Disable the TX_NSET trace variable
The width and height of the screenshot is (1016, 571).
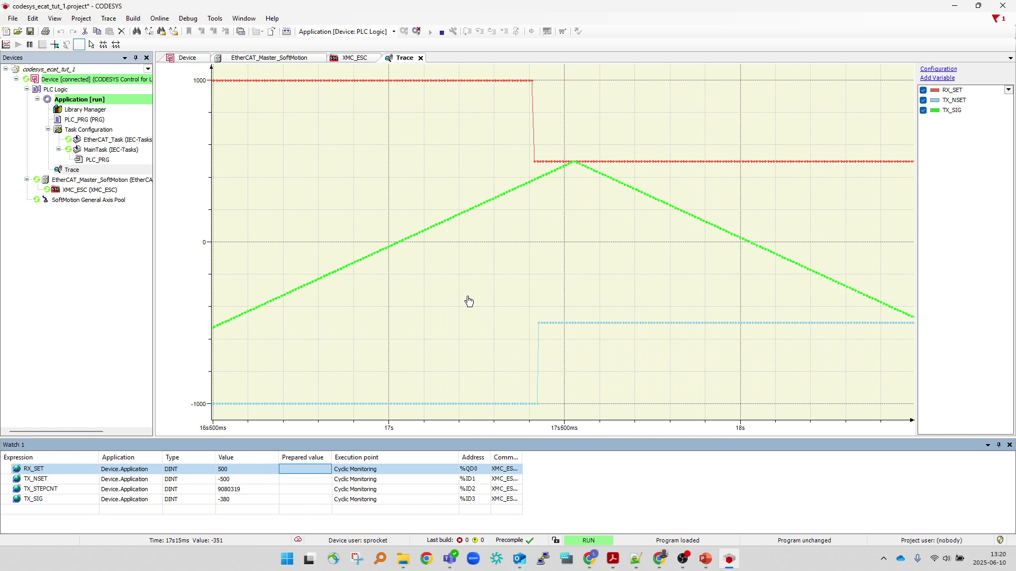pos(924,100)
